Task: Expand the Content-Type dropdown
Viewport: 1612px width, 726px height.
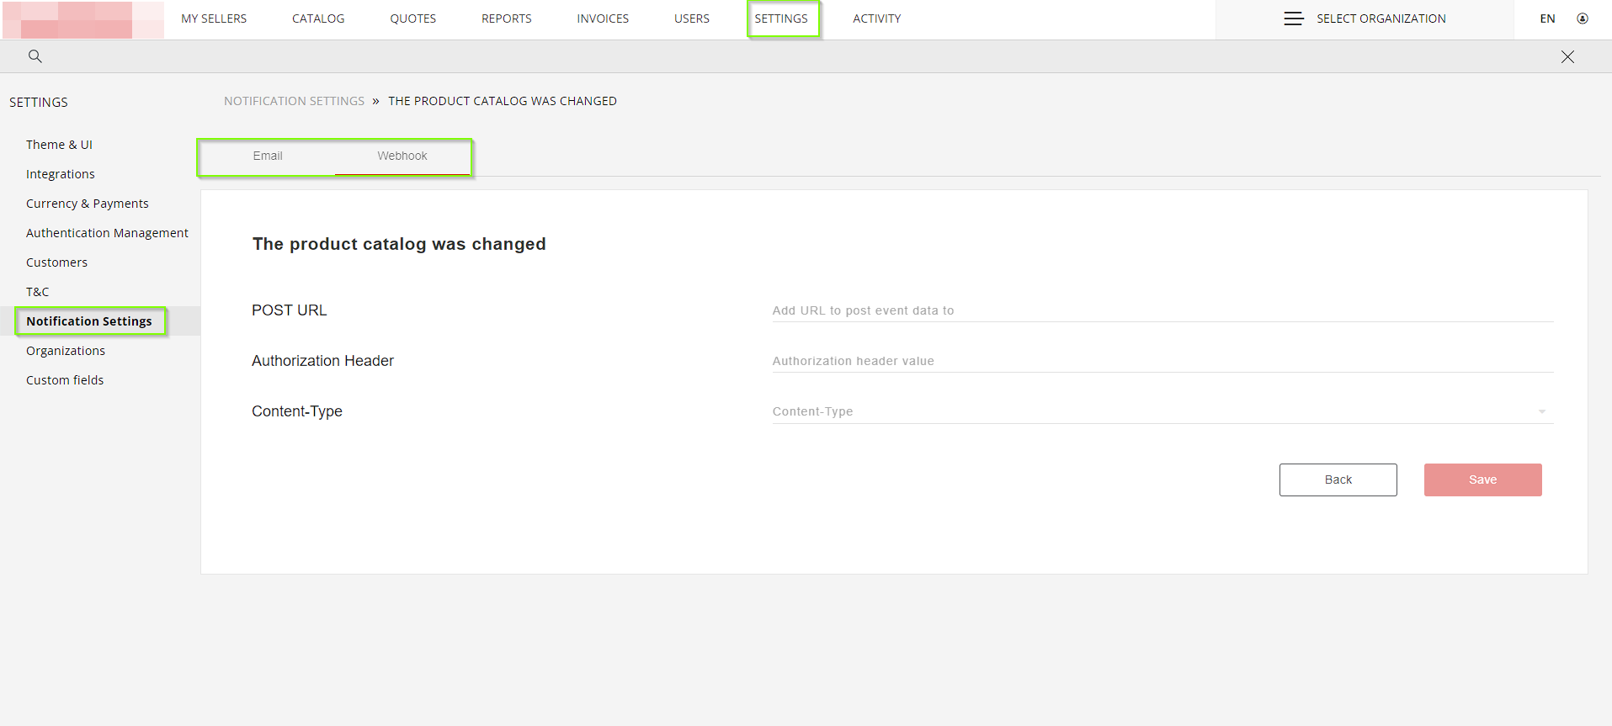Action: (1162, 411)
